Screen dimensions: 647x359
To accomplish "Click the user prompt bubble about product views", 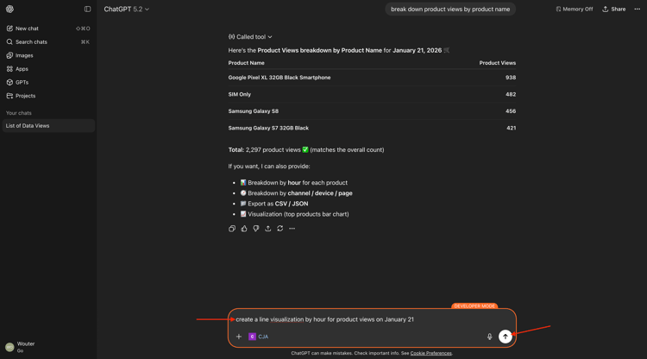I will pyautogui.click(x=450, y=9).
